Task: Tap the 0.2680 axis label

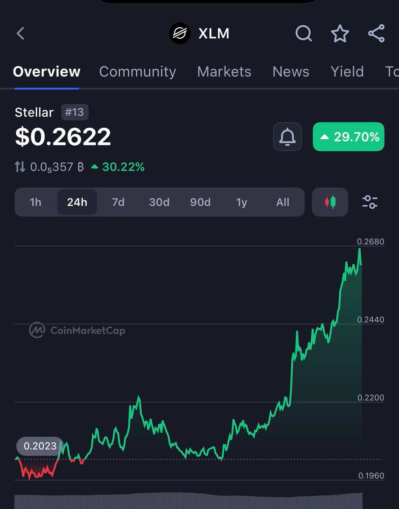Action: click(371, 242)
